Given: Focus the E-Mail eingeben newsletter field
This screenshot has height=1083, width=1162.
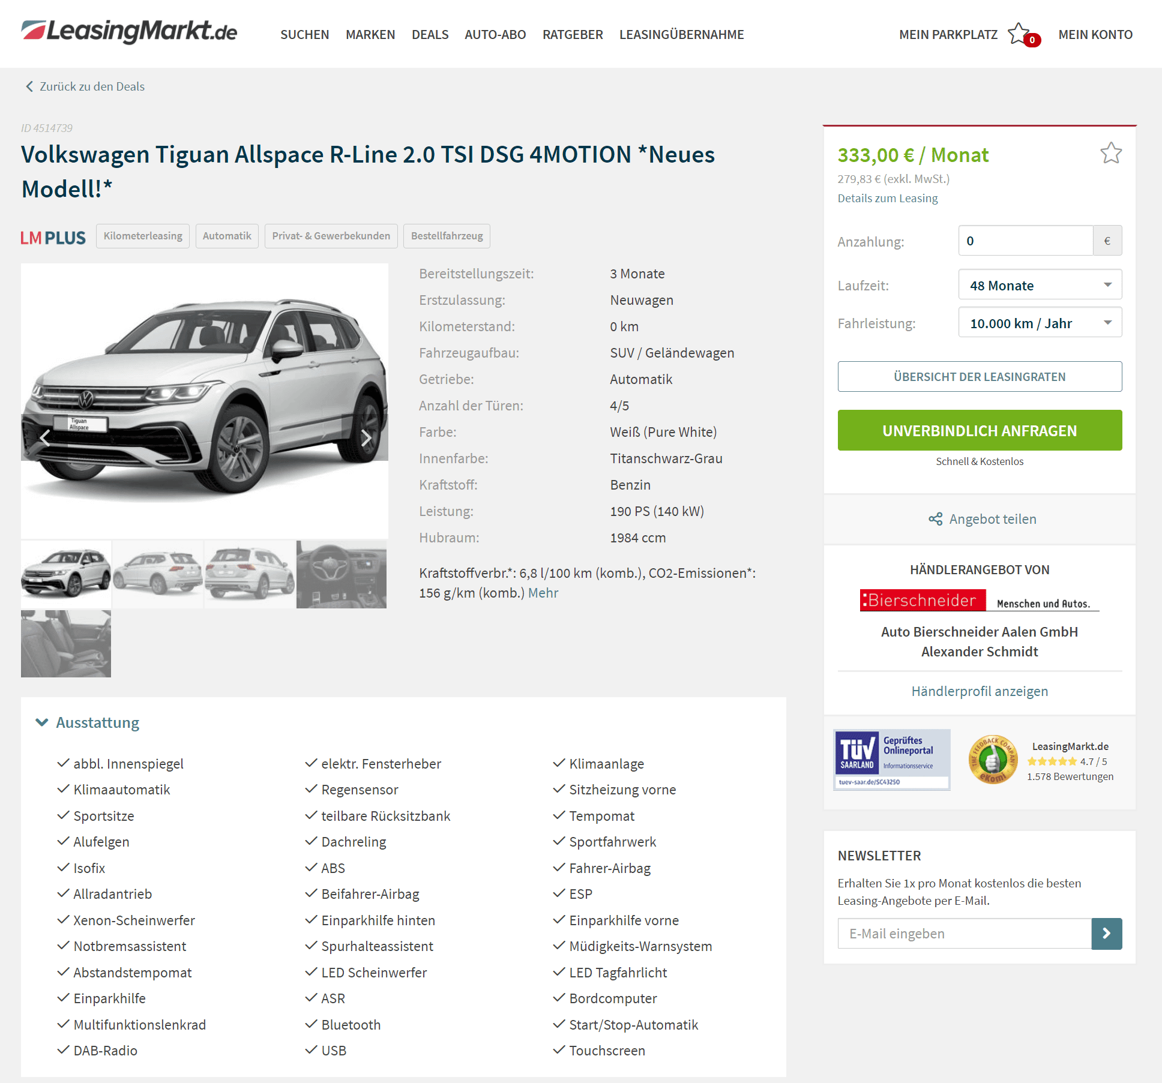Looking at the screenshot, I should [965, 934].
